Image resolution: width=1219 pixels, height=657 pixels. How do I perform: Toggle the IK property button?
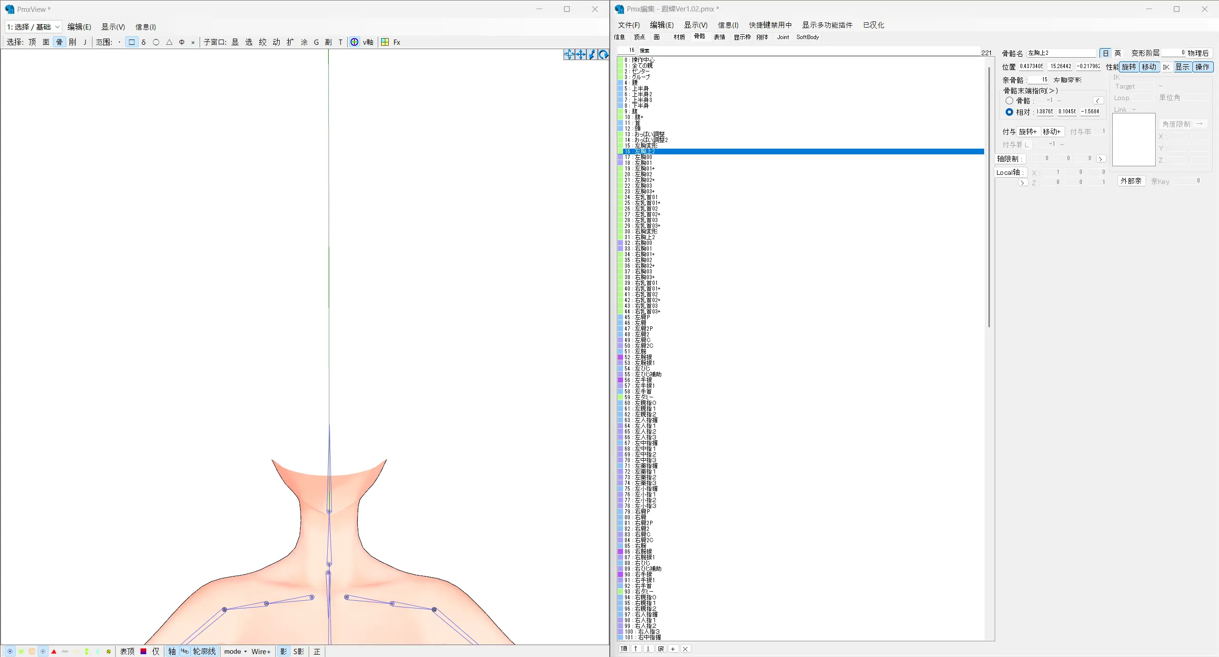click(x=1166, y=67)
